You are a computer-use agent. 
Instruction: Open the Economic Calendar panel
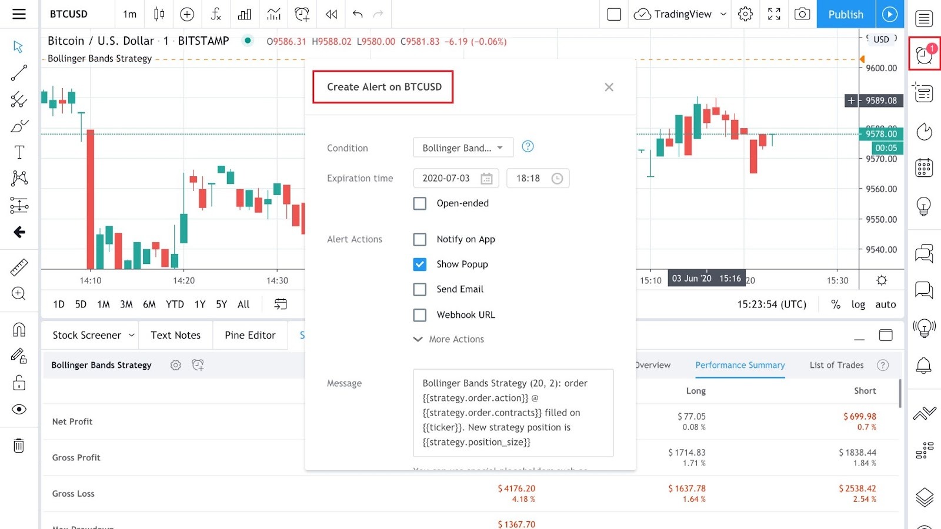pos(923,167)
